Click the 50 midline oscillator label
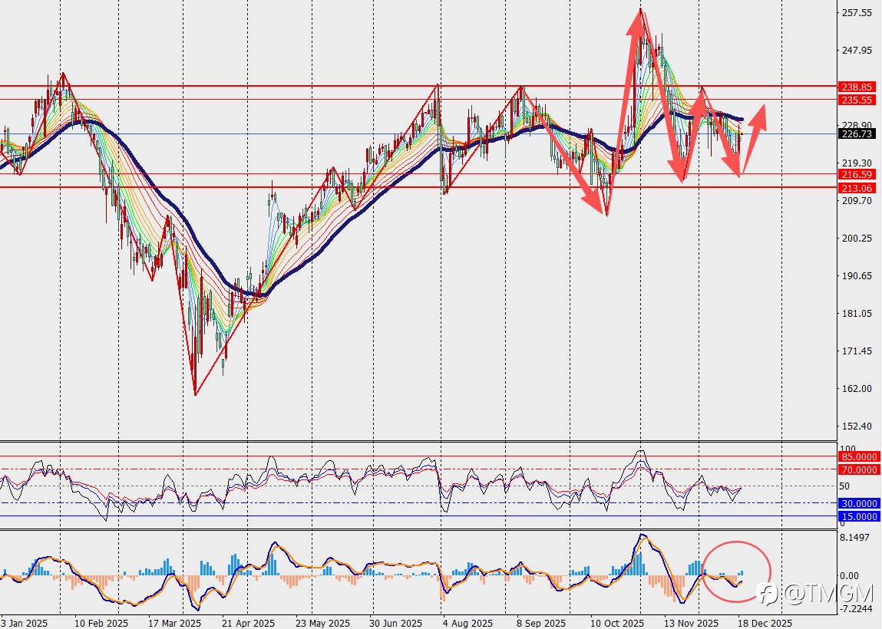 844,486
